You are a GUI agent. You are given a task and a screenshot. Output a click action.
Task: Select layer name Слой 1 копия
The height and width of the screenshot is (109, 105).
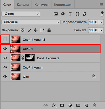33,67
